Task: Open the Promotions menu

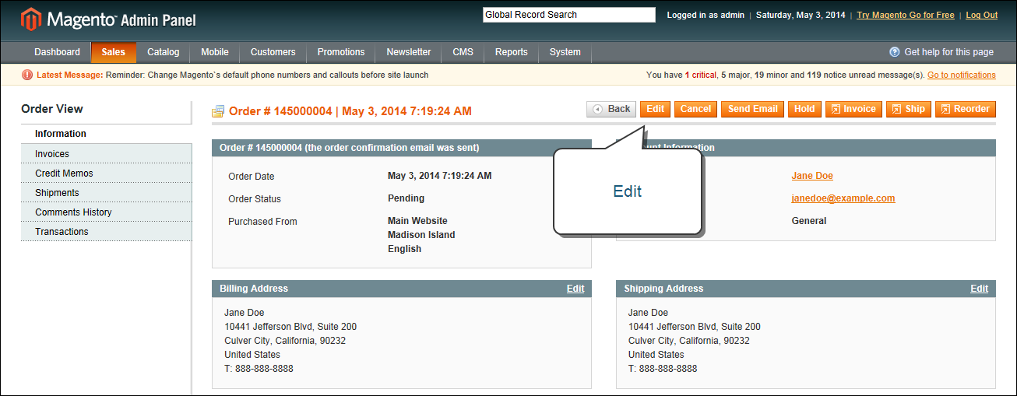Action: point(341,52)
